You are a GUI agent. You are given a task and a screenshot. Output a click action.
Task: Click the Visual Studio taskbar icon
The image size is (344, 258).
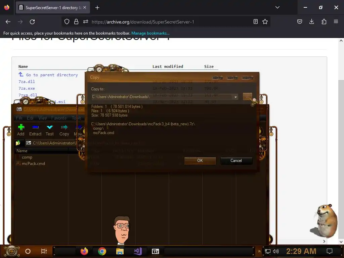138,251
